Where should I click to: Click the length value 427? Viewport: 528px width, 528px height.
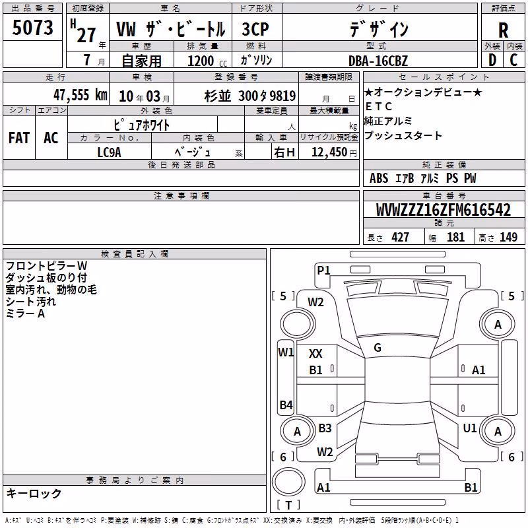(401, 237)
